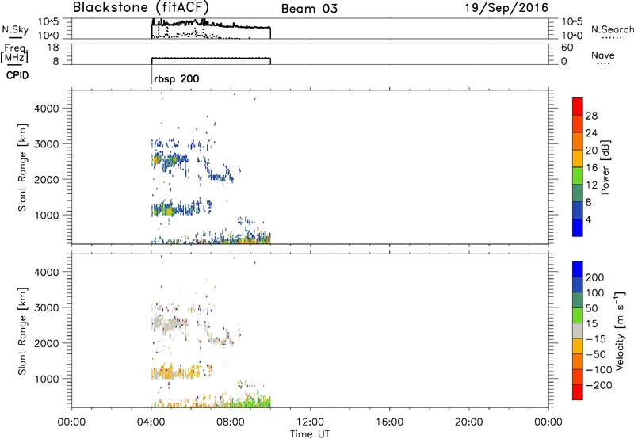Click the '28' power colorbar value
Screen dimensions: 634x439
(591, 116)
